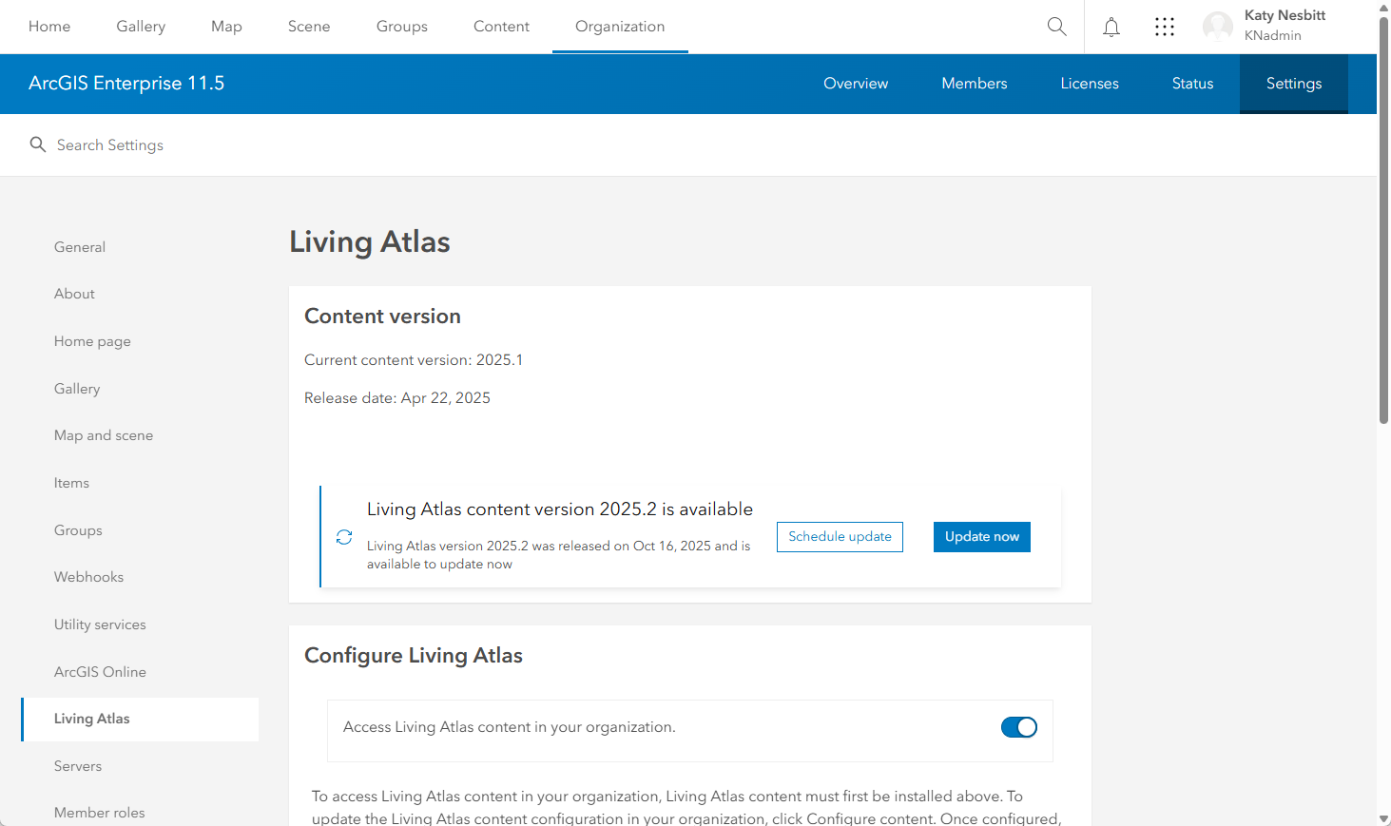Open the Licenses tab
This screenshot has width=1391, height=826.
1089,84
